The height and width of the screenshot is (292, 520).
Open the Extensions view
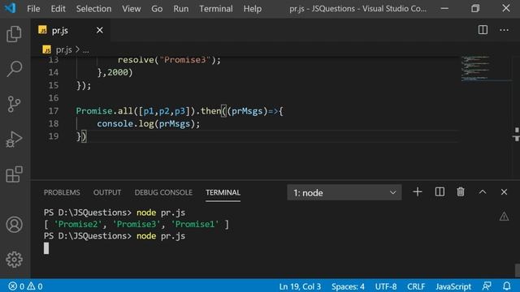14,174
